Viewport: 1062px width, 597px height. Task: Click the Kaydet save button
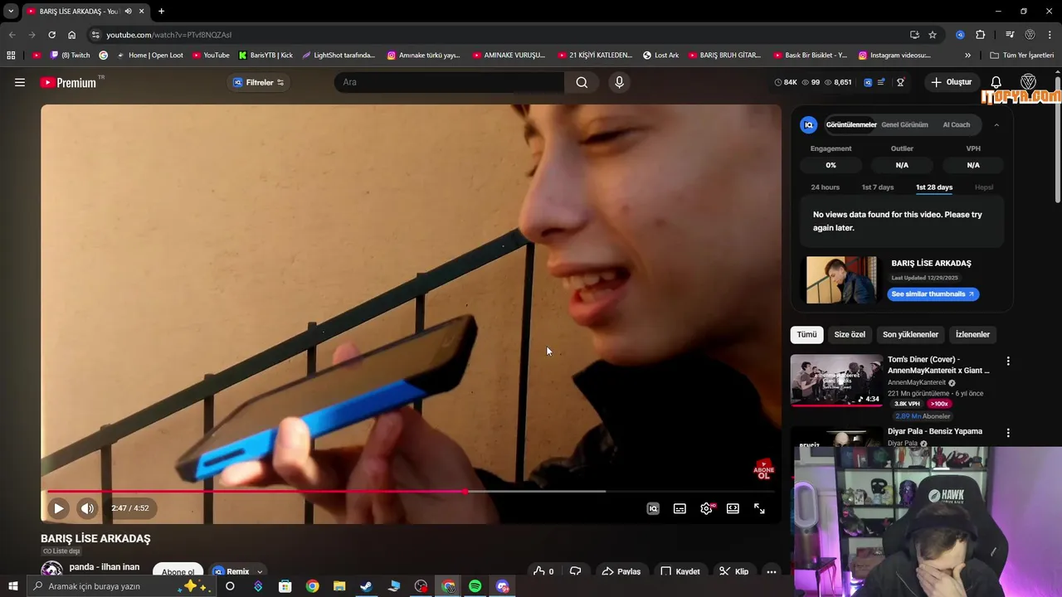click(680, 571)
